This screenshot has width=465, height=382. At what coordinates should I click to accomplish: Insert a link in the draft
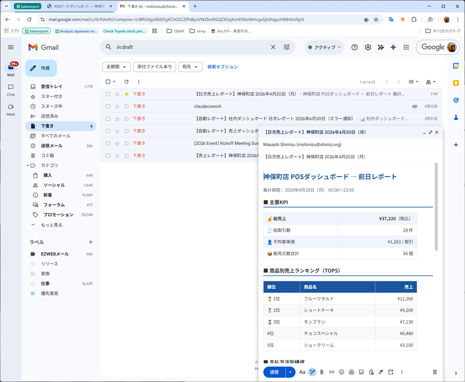[332, 372]
